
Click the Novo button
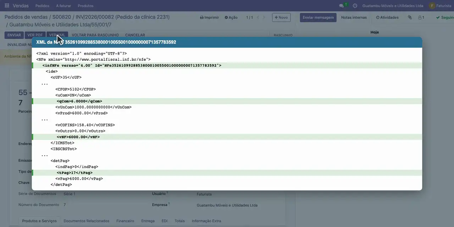point(281,17)
